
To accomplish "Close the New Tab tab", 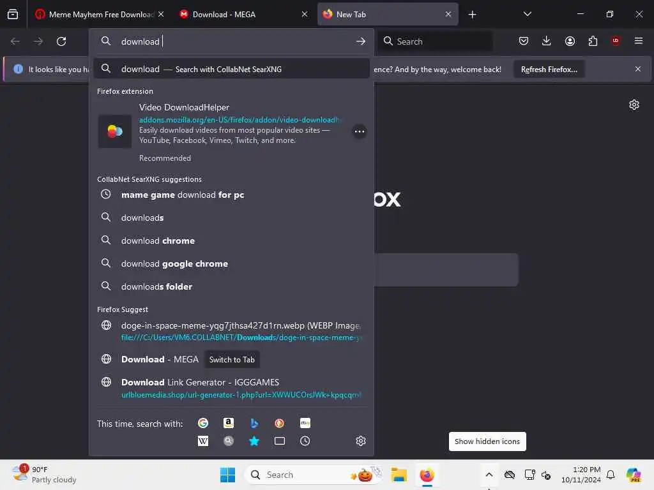I will pos(448,14).
